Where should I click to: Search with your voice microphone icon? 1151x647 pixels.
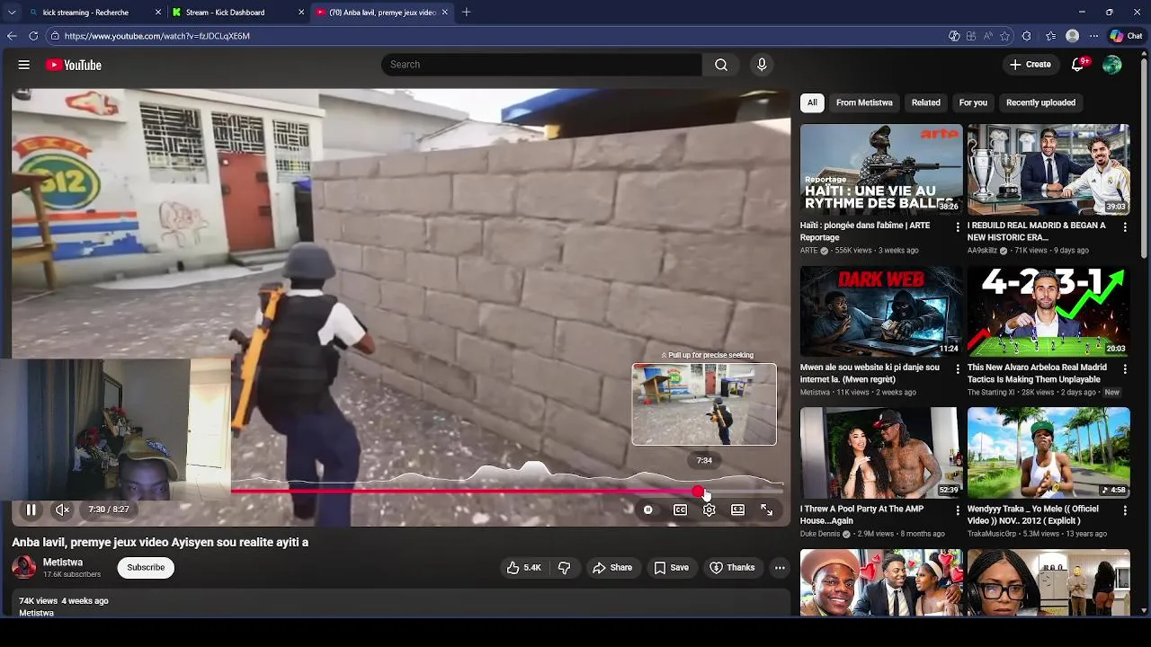tap(762, 65)
